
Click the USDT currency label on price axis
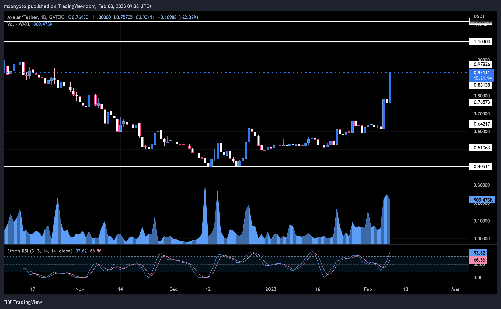[479, 16]
